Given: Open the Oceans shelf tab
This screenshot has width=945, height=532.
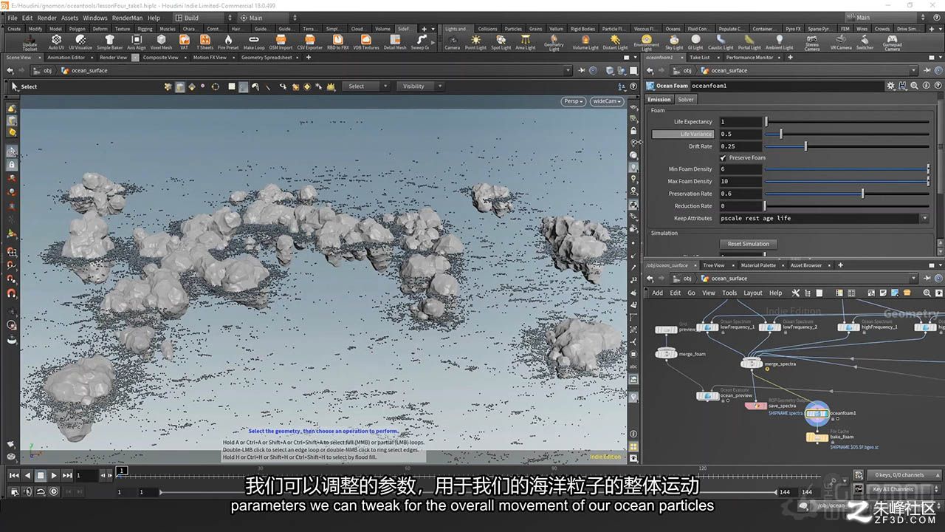Looking at the screenshot, I should click(673, 29).
